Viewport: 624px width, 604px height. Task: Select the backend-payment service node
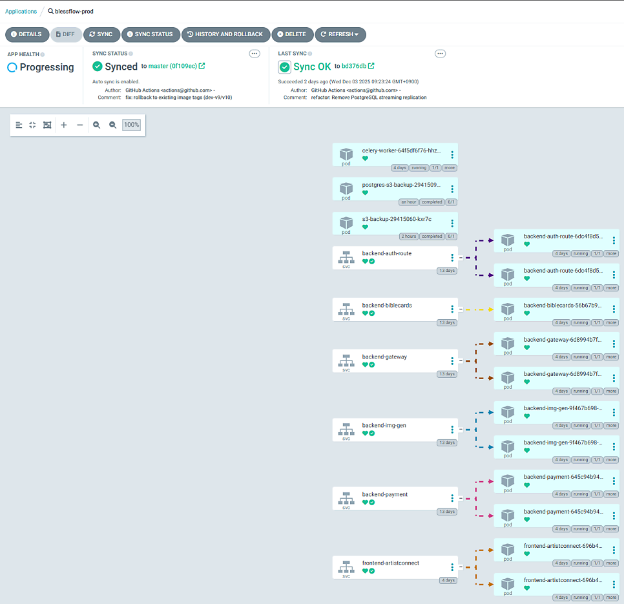pos(395,499)
